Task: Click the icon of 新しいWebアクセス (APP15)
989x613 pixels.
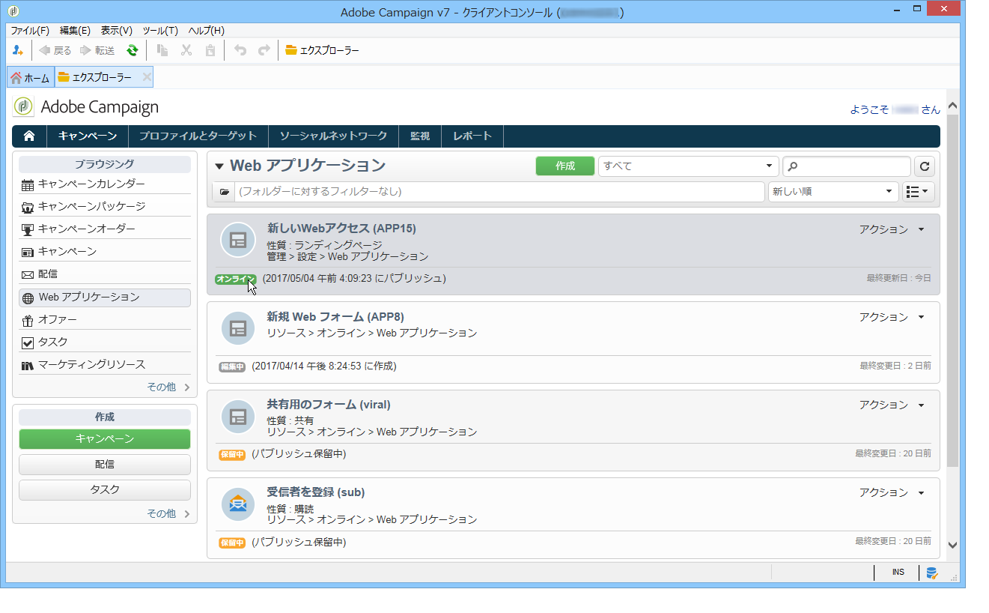Action: pyautogui.click(x=238, y=241)
